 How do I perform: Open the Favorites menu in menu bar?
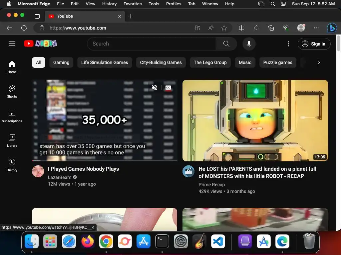(x=133, y=4)
